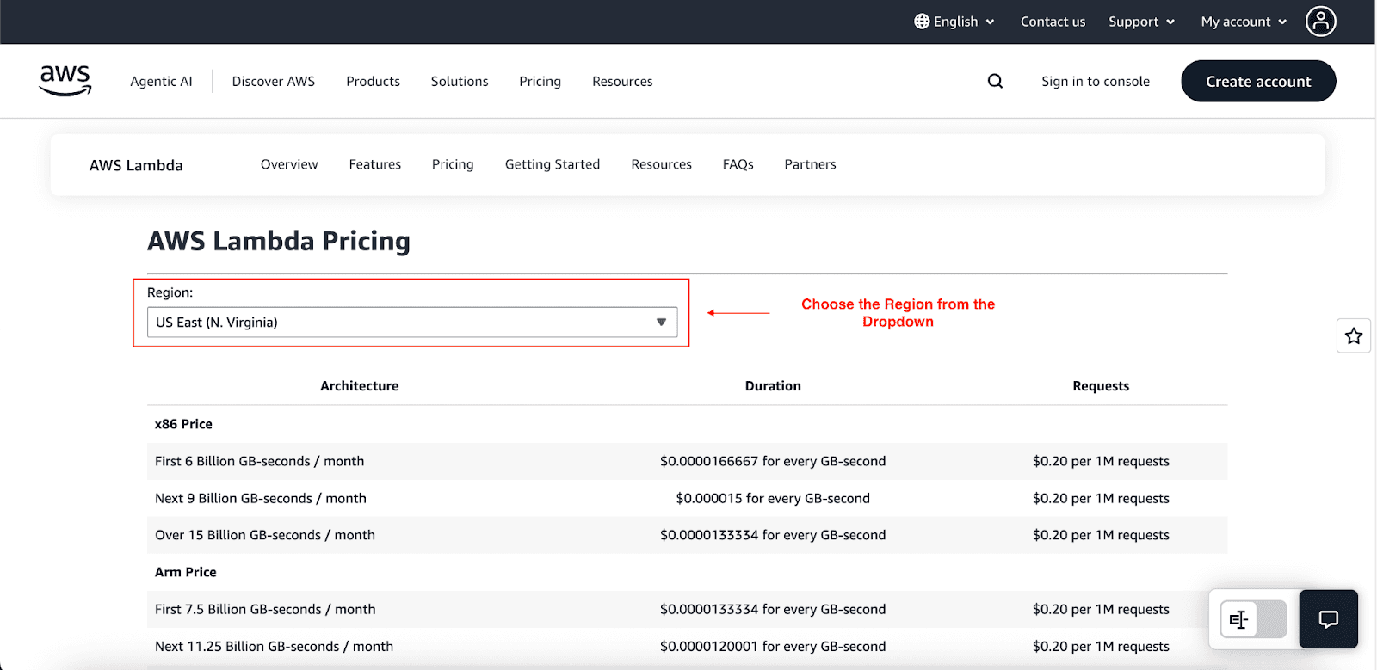1377x670 pixels.
Task: Open the chat bubble icon
Action: pyautogui.click(x=1328, y=618)
